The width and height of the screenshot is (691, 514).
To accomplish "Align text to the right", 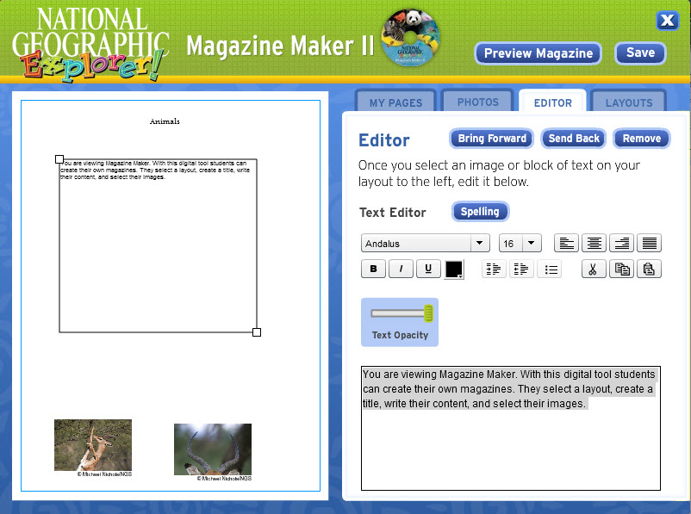I will 622,243.
